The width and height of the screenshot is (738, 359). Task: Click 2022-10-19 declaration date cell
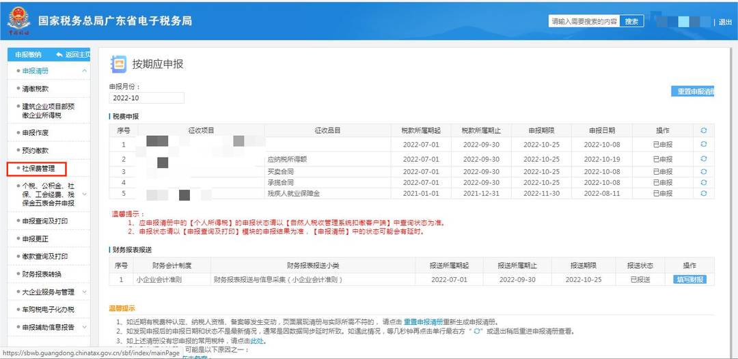pos(601,159)
